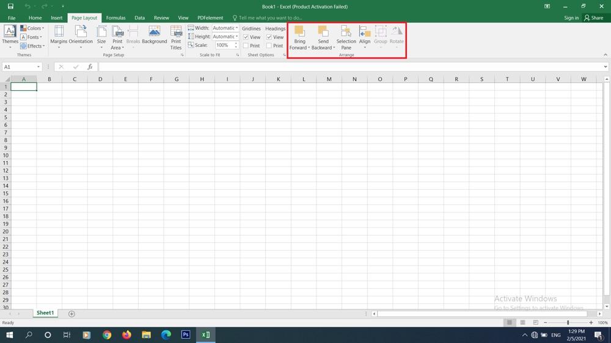Toggle Headings View checkbox
This screenshot has height=343, width=611.
pyautogui.click(x=269, y=37)
